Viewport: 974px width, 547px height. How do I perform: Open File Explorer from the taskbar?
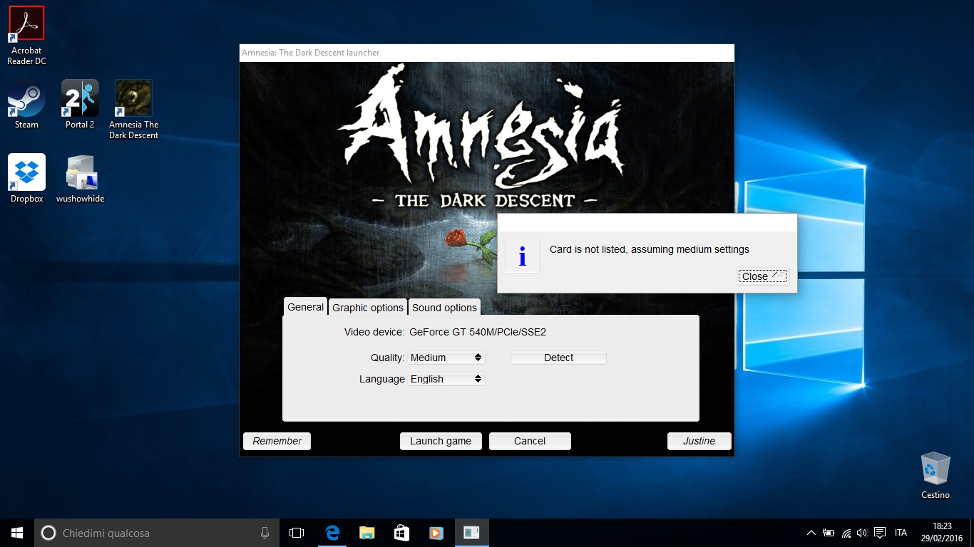tap(367, 533)
